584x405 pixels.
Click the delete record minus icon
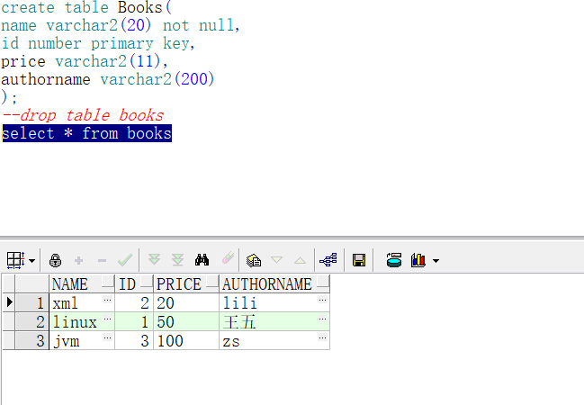[x=102, y=260]
